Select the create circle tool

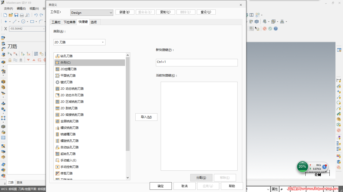pos(23,22)
